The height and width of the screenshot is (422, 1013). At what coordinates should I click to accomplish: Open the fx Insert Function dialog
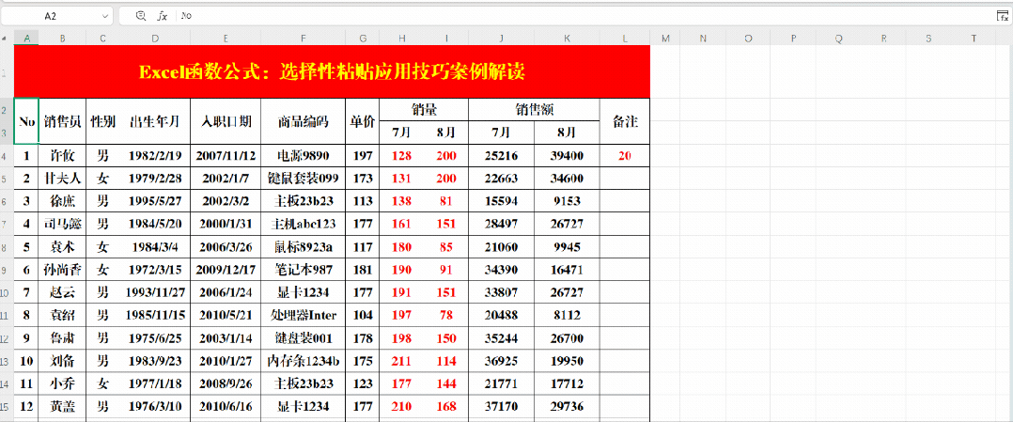point(163,16)
